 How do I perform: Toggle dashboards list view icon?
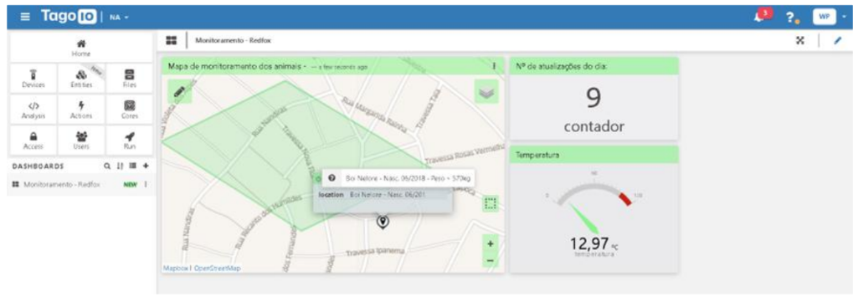click(x=132, y=166)
